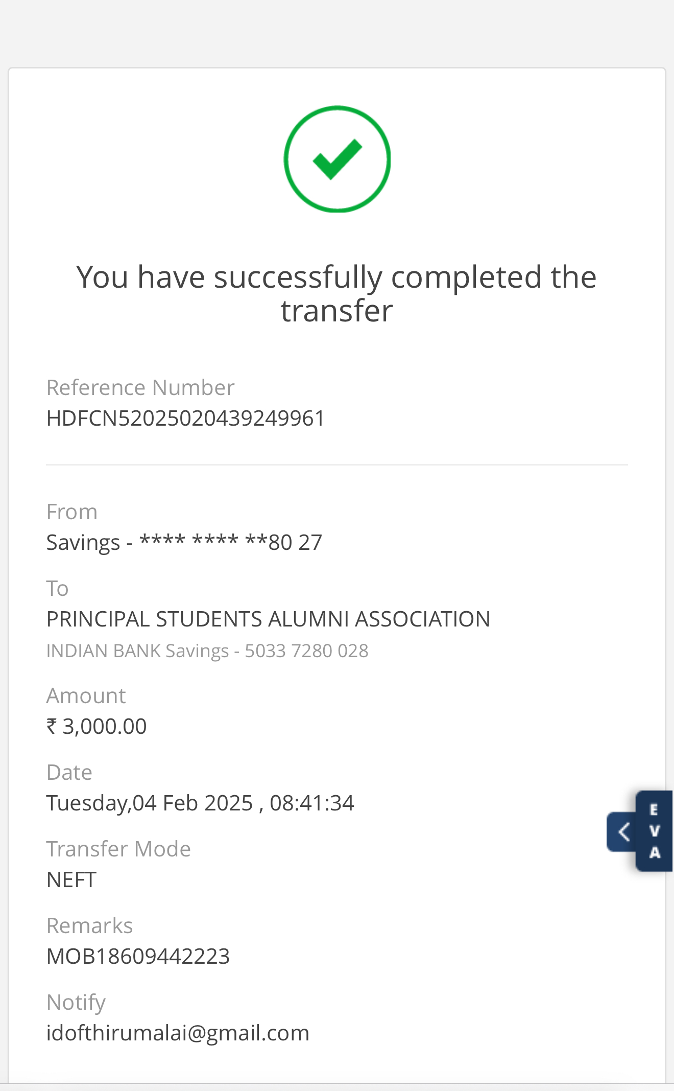This screenshot has width=674, height=1091.
Task: Click the Amount label
Action: 86,695
